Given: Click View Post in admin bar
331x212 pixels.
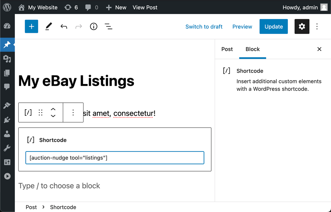Looking at the screenshot, I should point(145,7).
